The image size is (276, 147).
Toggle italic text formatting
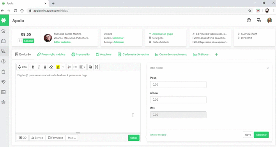coord(39,67)
